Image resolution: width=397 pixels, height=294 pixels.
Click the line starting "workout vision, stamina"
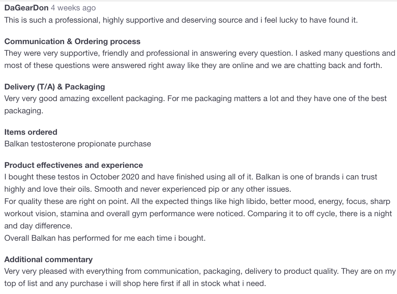(198, 214)
